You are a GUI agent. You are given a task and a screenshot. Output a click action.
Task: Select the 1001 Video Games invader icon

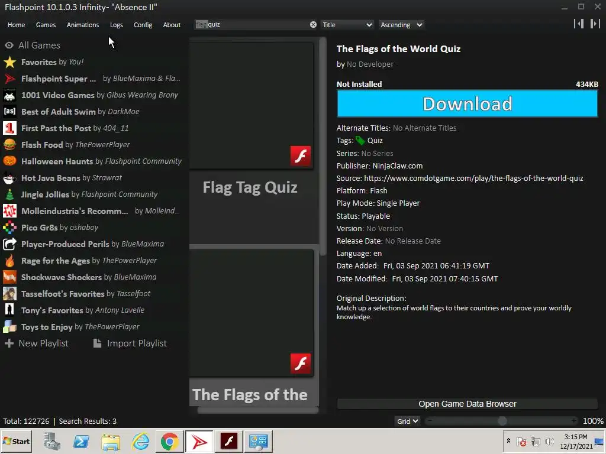coord(9,95)
